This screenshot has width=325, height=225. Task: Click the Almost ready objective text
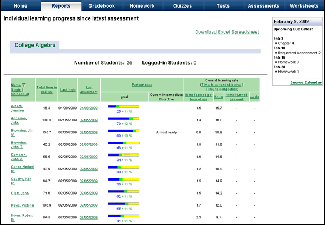coord(166,132)
